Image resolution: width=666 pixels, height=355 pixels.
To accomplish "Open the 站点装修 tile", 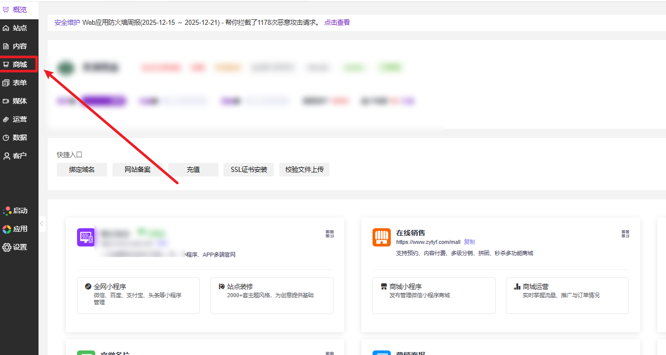I will pyautogui.click(x=272, y=295).
